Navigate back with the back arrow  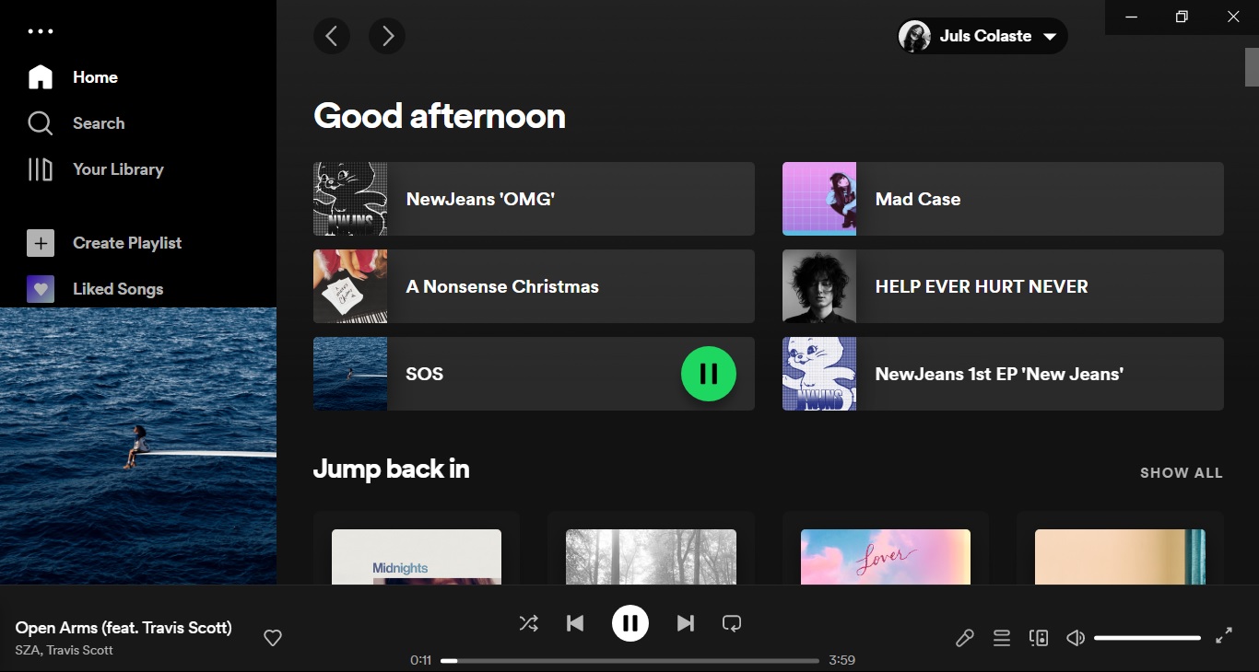click(x=332, y=36)
